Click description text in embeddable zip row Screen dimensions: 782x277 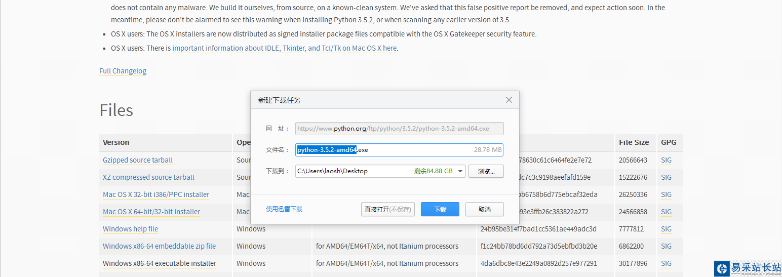click(x=387, y=246)
